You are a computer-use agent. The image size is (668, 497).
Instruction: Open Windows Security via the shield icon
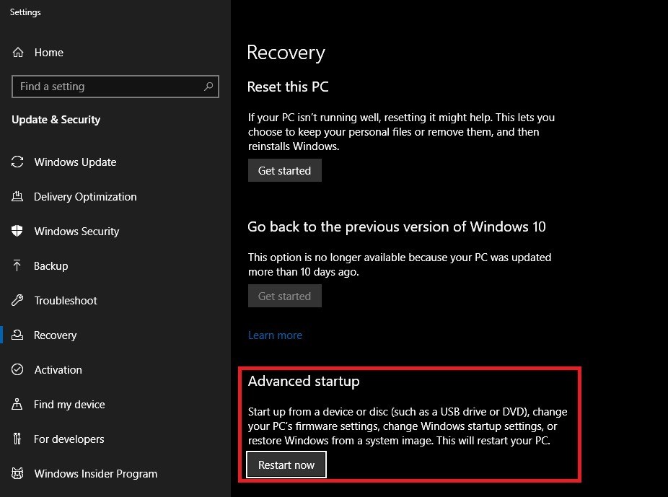17,232
